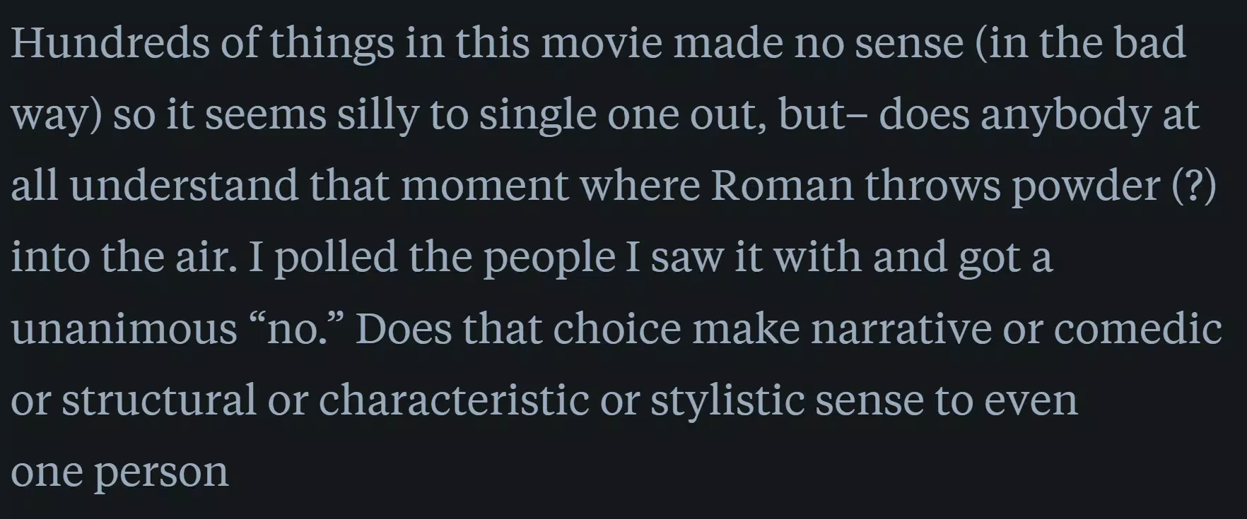Select the word "silly" in the paragraph
Image resolution: width=1247 pixels, height=519 pixels.
coord(377,115)
